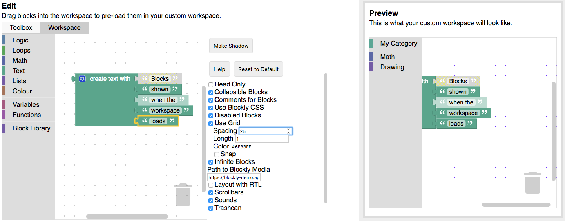The width and height of the screenshot is (565, 221).
Task: Select the 'loads' text block in editor
Action: (158, 121)
